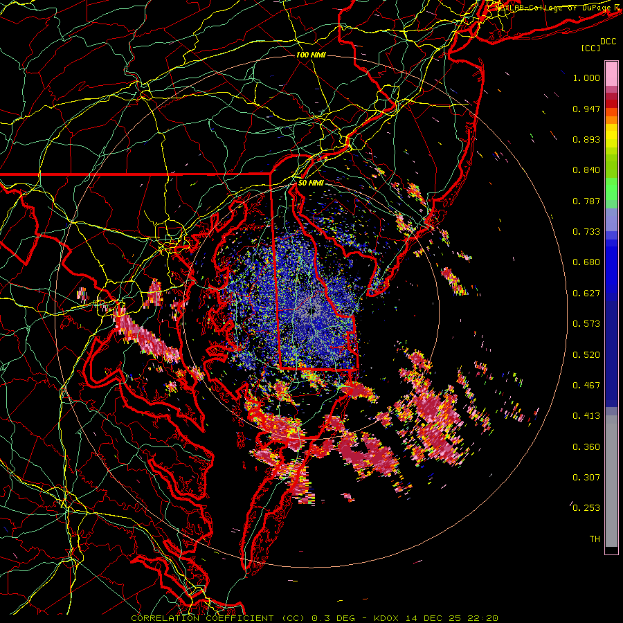This screenshot has width=623, height=623.
Task: Click the 1.000 scale value
Action: 586,78
